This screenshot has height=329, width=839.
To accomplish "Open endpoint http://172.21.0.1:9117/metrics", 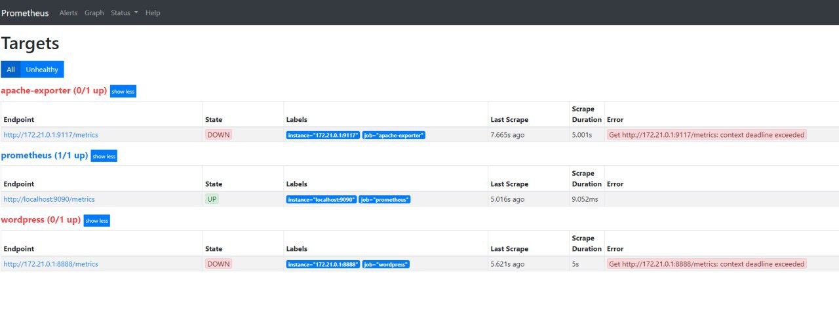I will click(51, 134).
